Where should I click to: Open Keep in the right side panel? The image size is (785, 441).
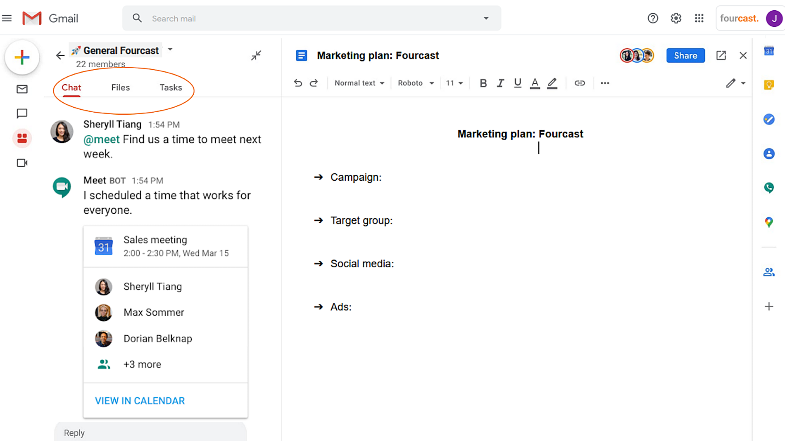[x=769, y=85]
